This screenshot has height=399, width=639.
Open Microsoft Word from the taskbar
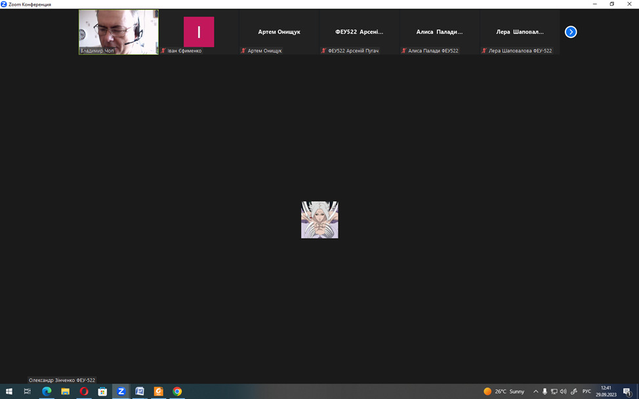140,391
